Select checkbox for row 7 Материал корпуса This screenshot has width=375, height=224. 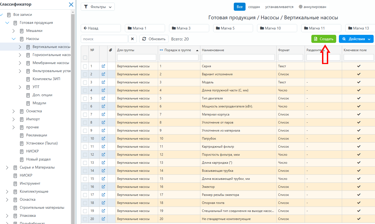[x=85, y=114]
